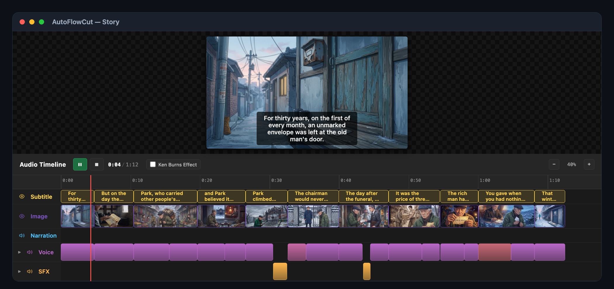Click the 0:30 mark on the ruler
The height and width of the screenshot is (289, 614).
coord(276,180)
